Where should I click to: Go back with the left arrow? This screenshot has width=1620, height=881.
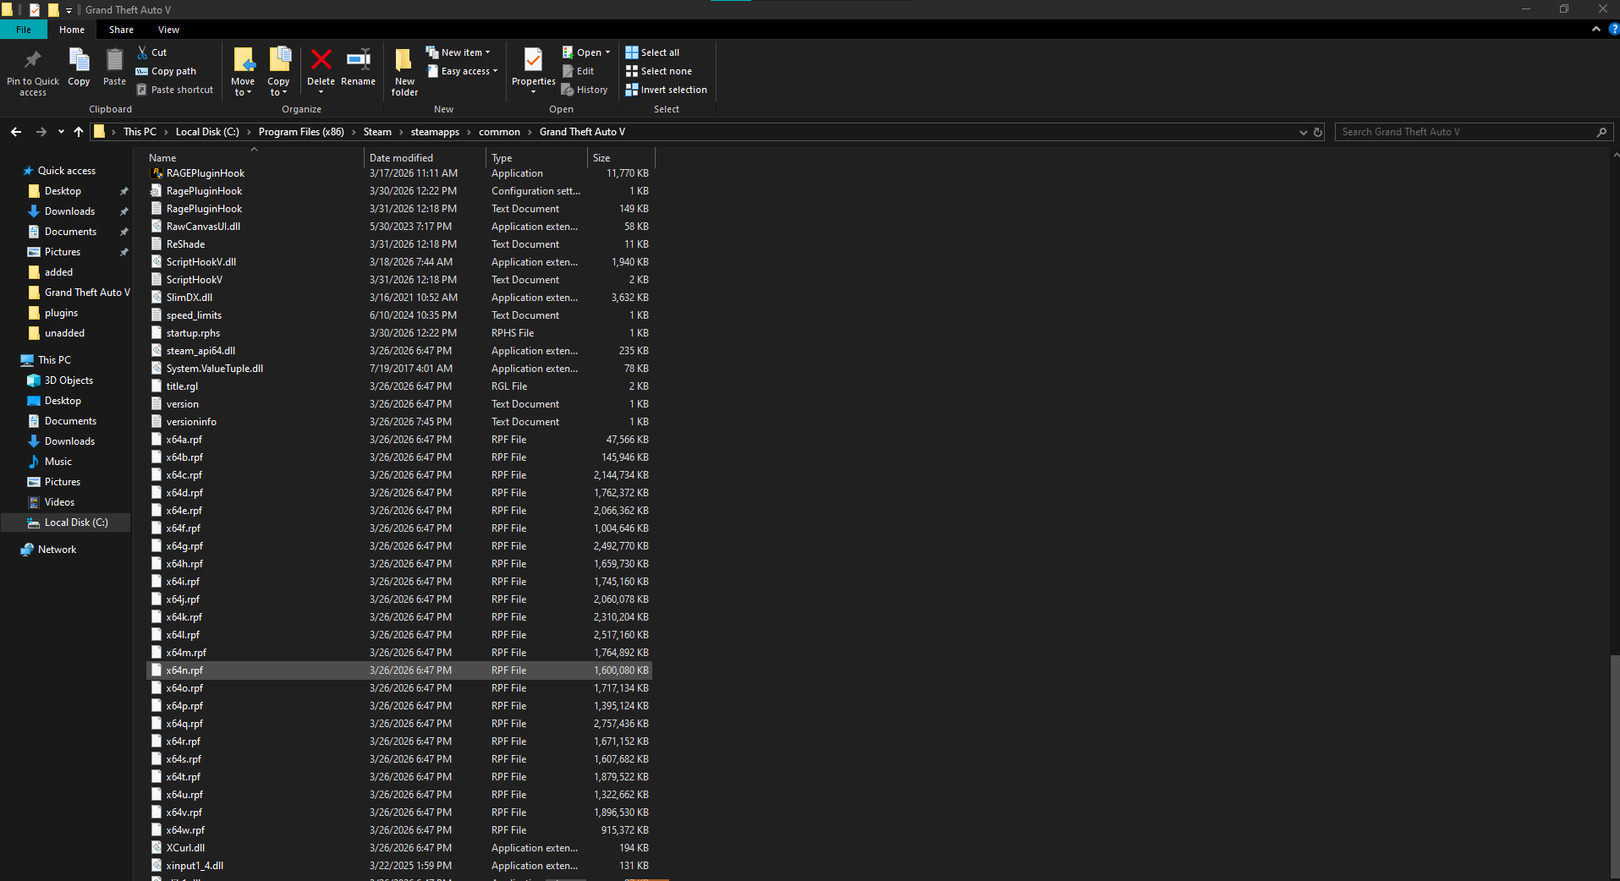click(16, 132)
